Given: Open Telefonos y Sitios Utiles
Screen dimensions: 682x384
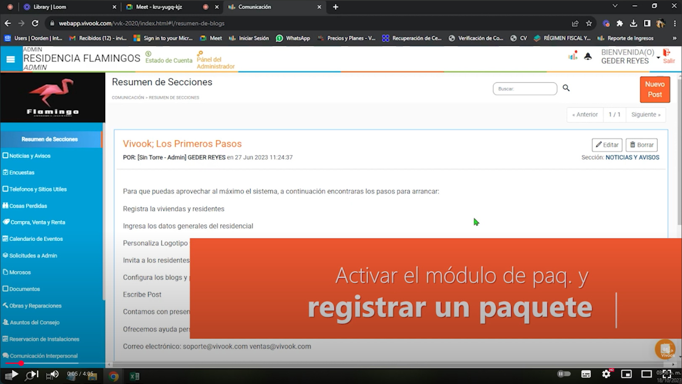Looking at the screenshot, I should click(x=37, y=189).
